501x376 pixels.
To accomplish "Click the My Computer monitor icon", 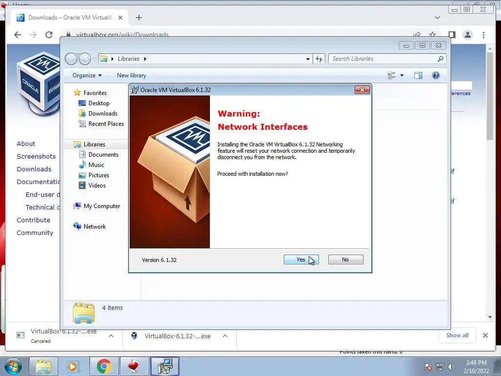I will (77, 206).
